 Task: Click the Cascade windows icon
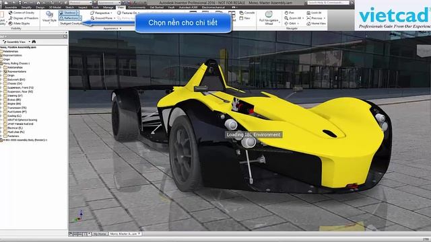[241, 13]
